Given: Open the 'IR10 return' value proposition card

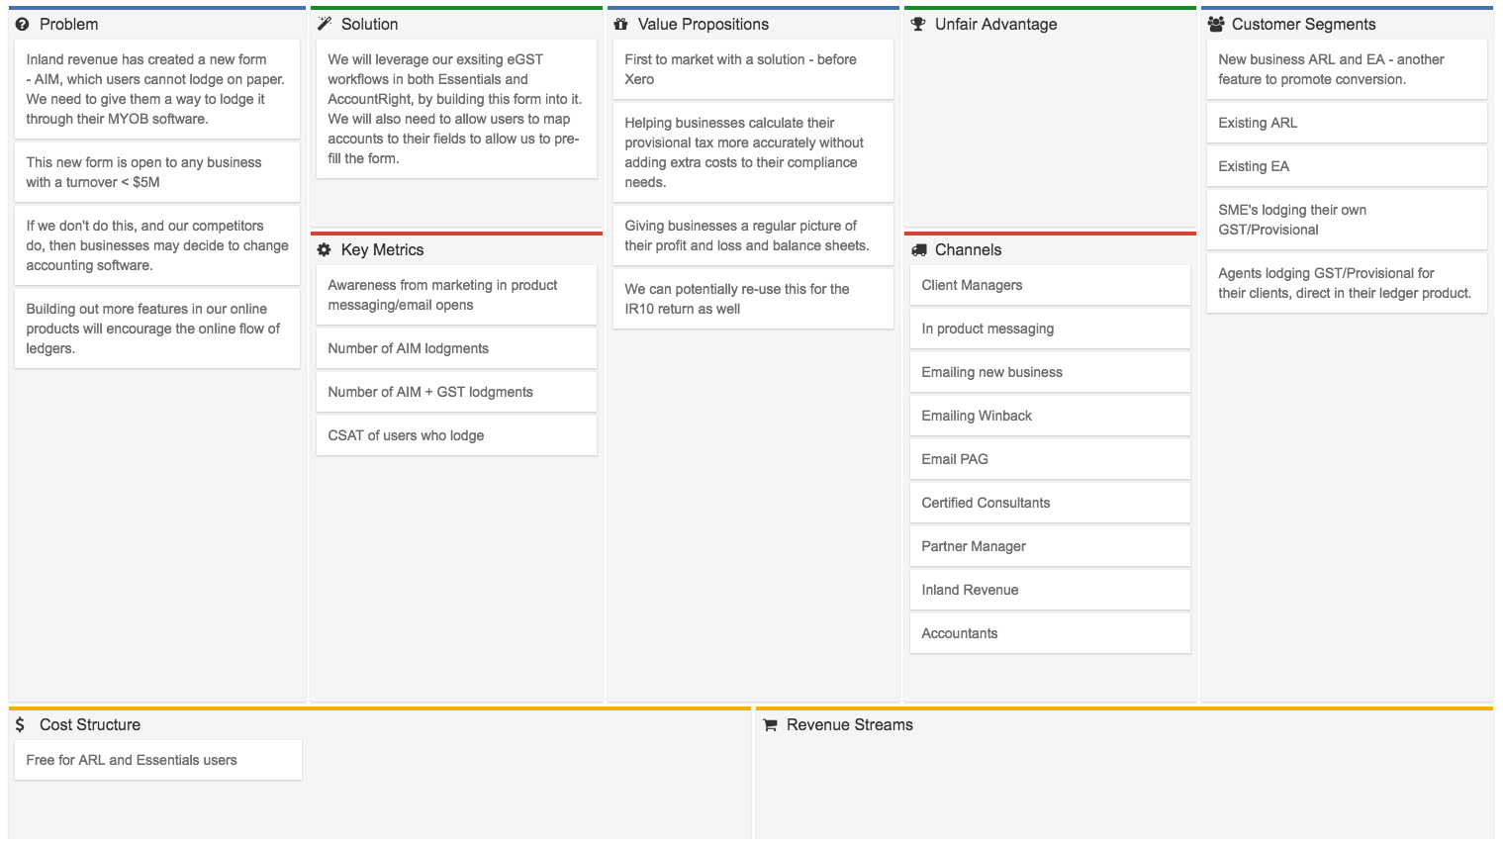Looking at the screenshot, I should click(753, 299).
